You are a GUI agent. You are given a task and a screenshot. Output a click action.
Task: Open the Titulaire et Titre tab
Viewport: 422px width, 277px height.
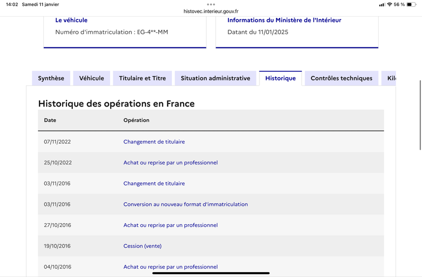[142, 78]
